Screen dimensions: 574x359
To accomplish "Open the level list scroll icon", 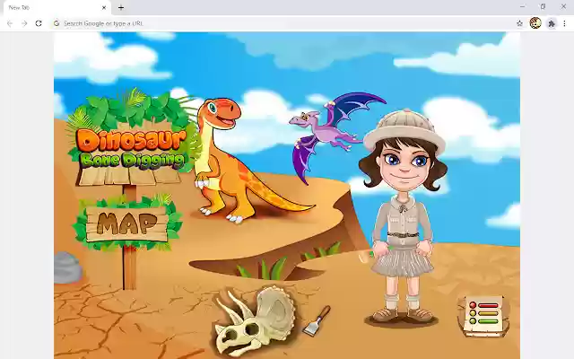I will click(483, 316).
